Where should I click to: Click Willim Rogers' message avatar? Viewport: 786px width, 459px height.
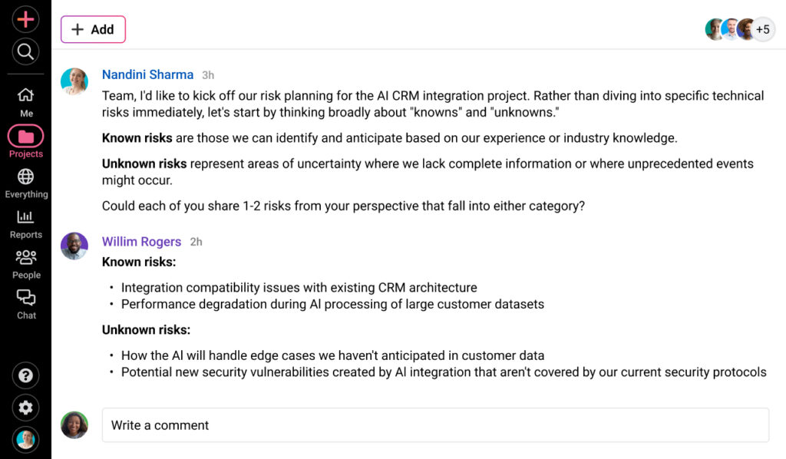click(74, 246)
